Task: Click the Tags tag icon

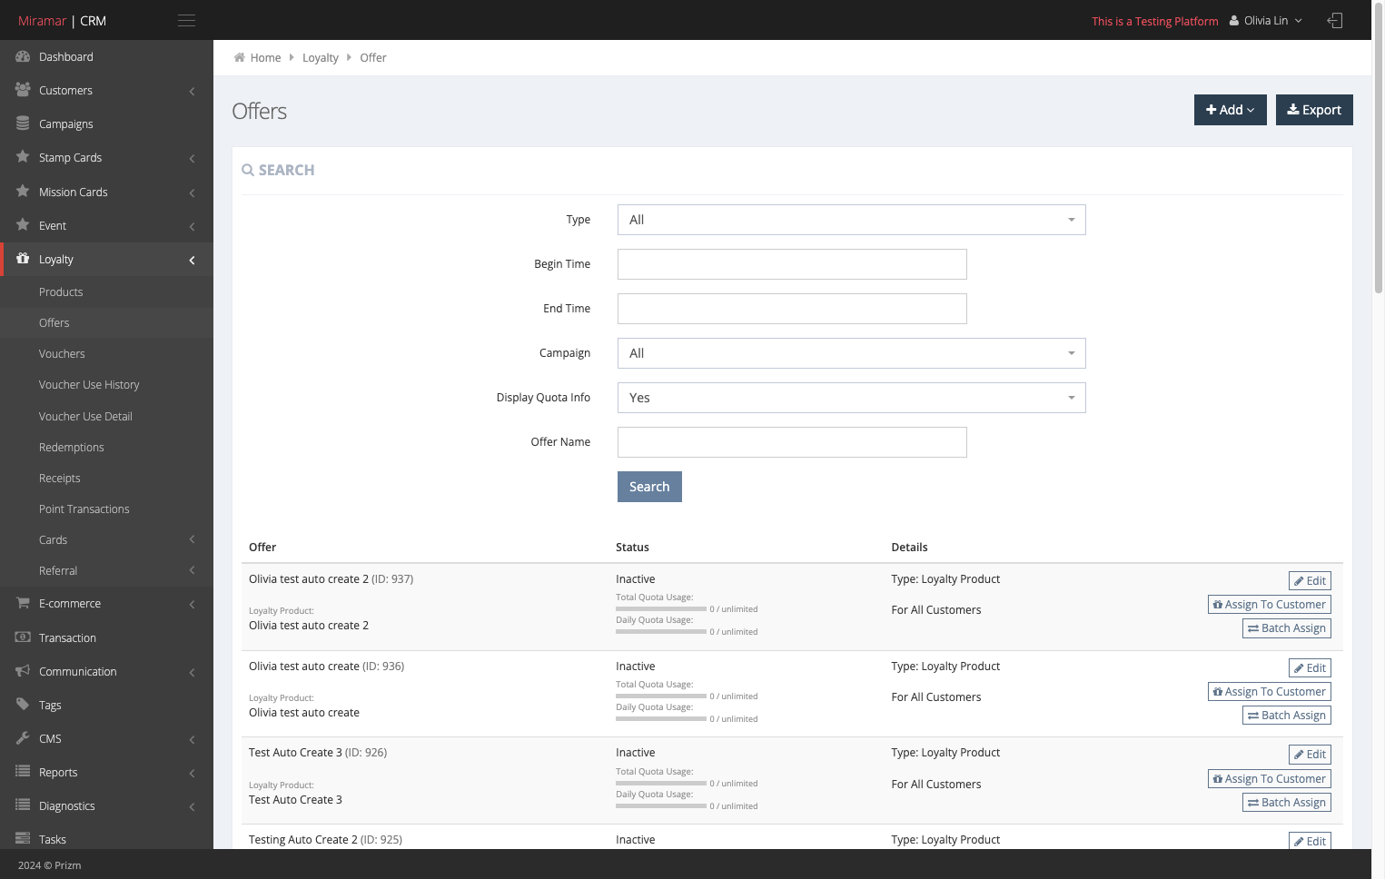Action: pos(23,705)
